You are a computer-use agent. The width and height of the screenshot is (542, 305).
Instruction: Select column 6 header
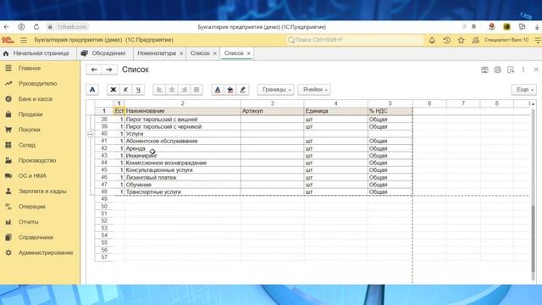(429, 103)
